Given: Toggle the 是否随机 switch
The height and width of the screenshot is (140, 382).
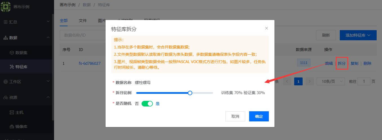Looking at the screenshot, I should pos(147,104).
